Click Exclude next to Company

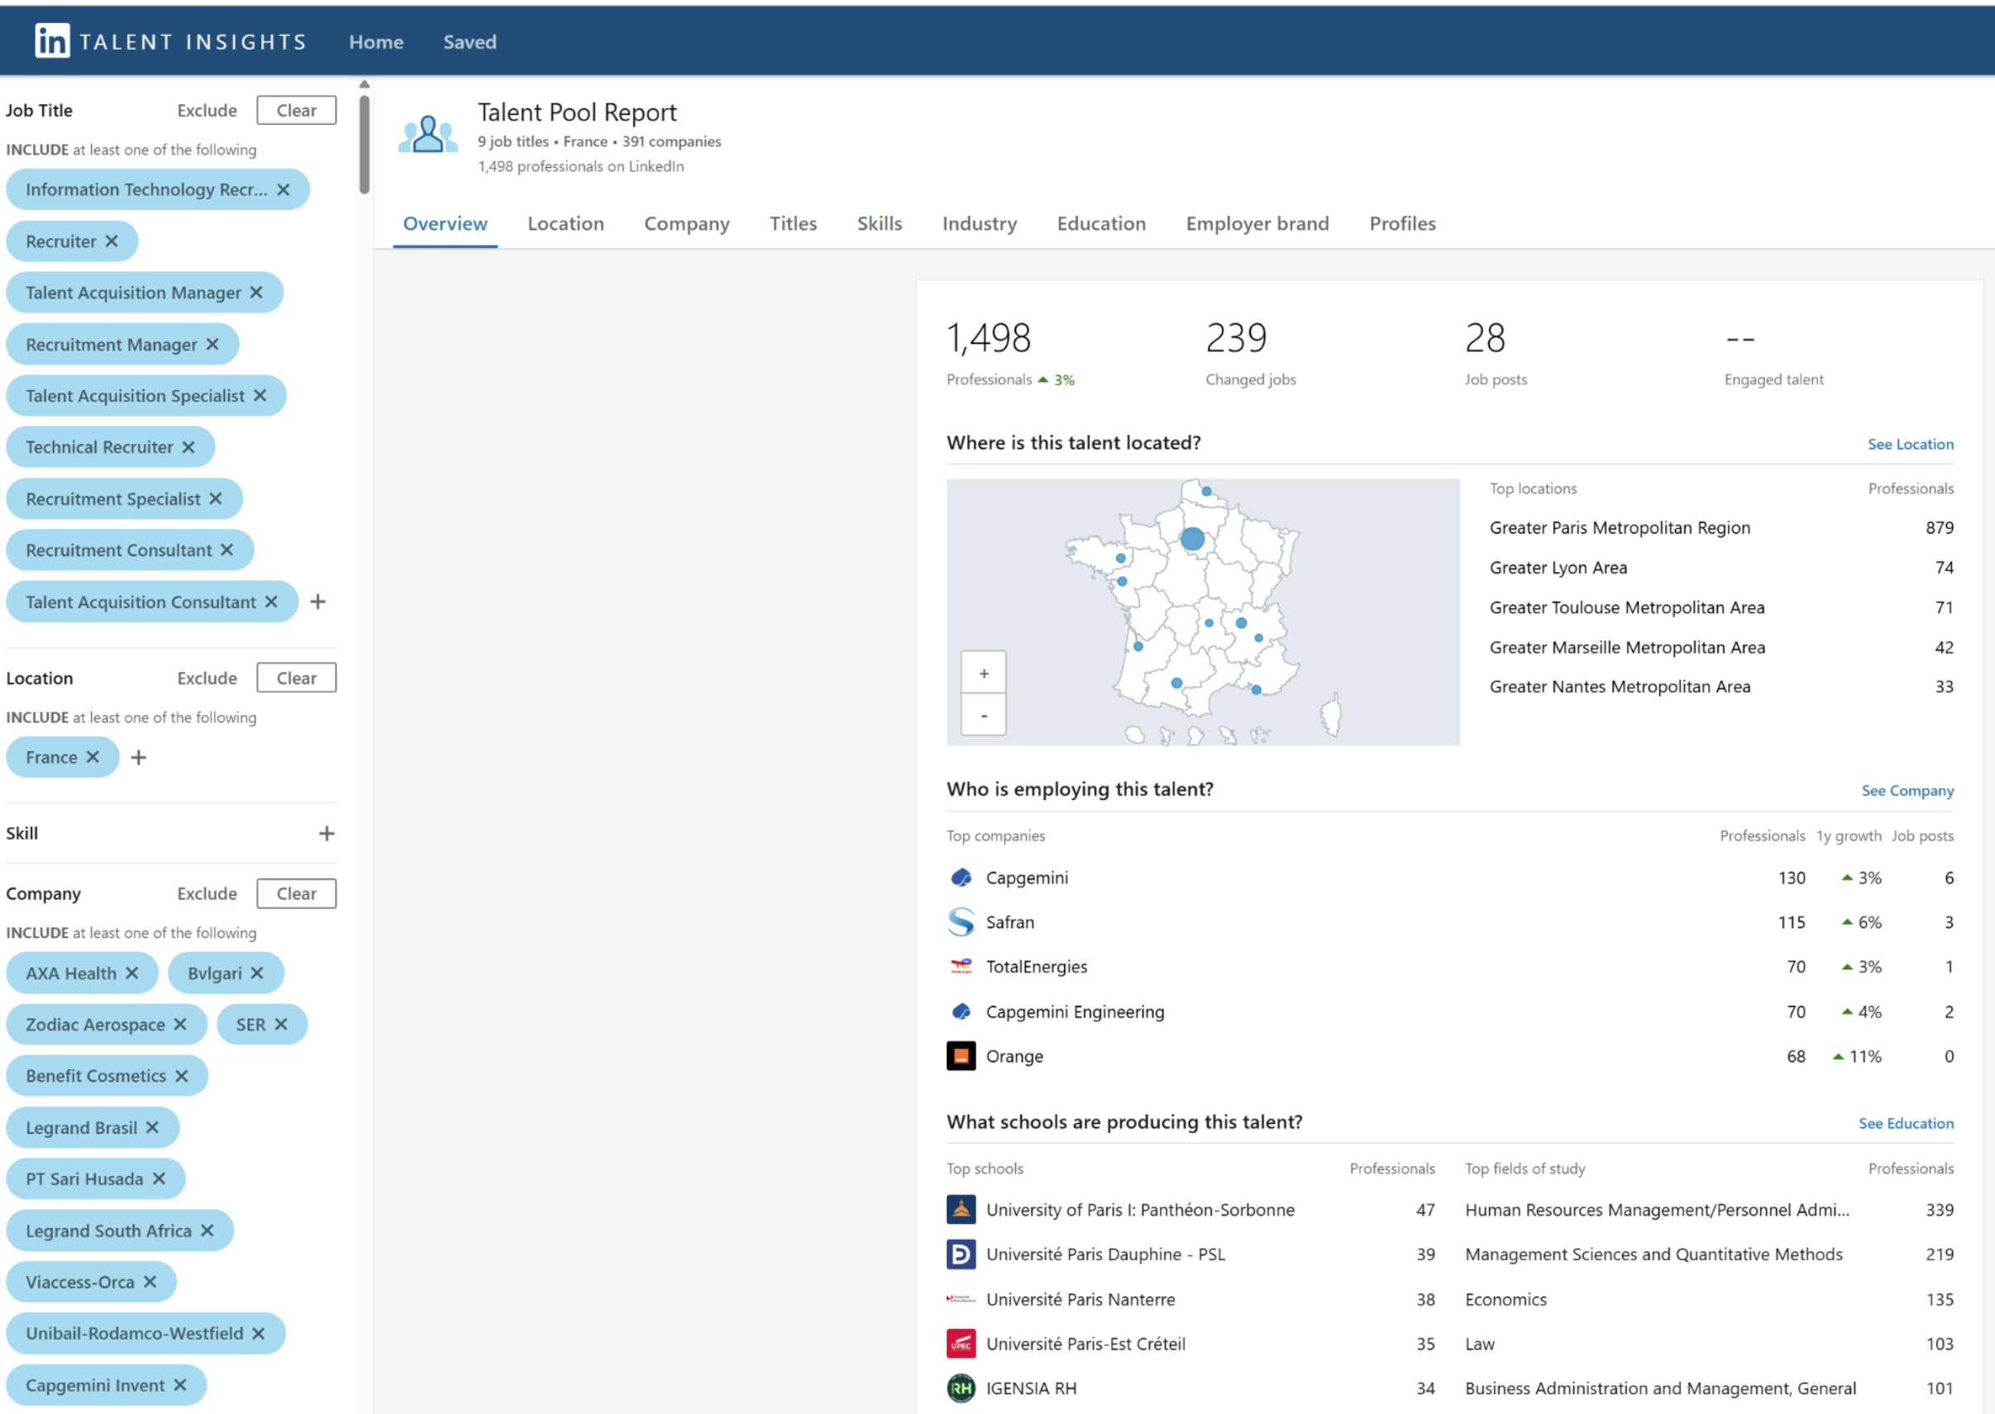[207, 893]
